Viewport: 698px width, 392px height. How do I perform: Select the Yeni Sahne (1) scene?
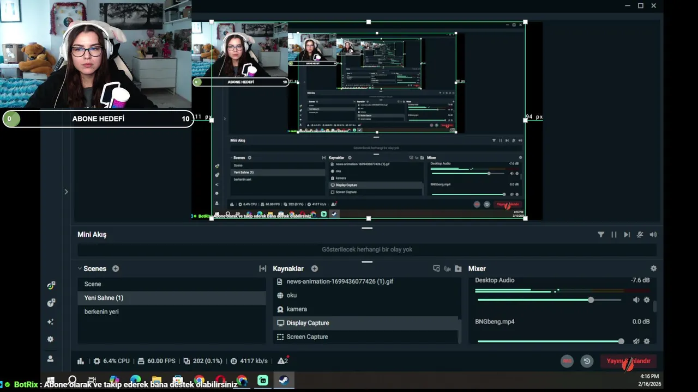tap(172, 298)
